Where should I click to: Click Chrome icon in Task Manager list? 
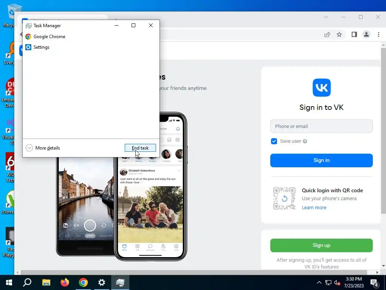click(x=28, y=37)
